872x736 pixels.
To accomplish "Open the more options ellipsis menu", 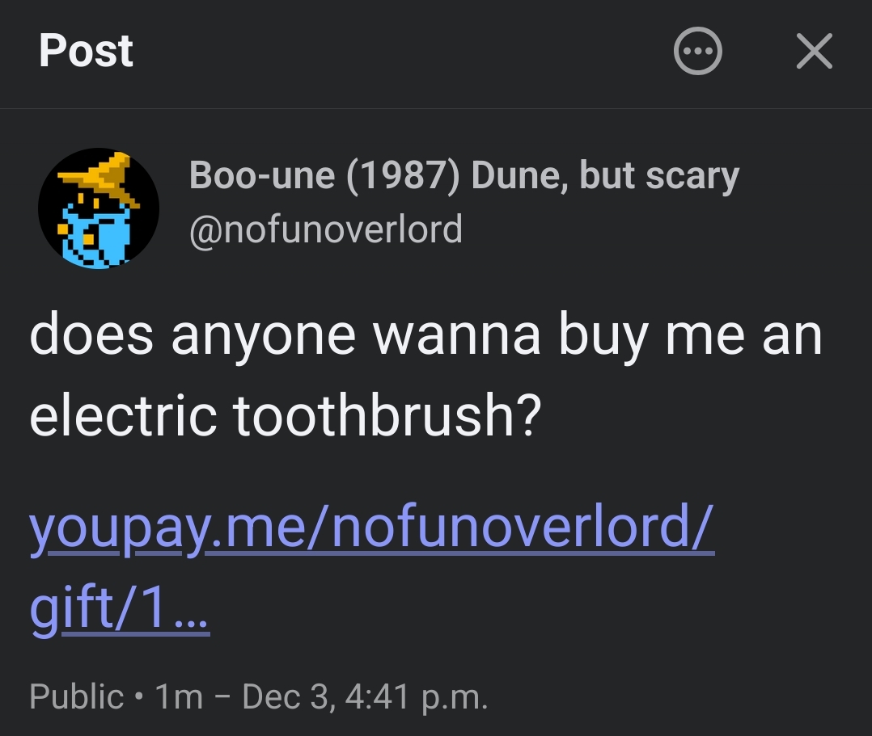I will [x=698, y=53].
